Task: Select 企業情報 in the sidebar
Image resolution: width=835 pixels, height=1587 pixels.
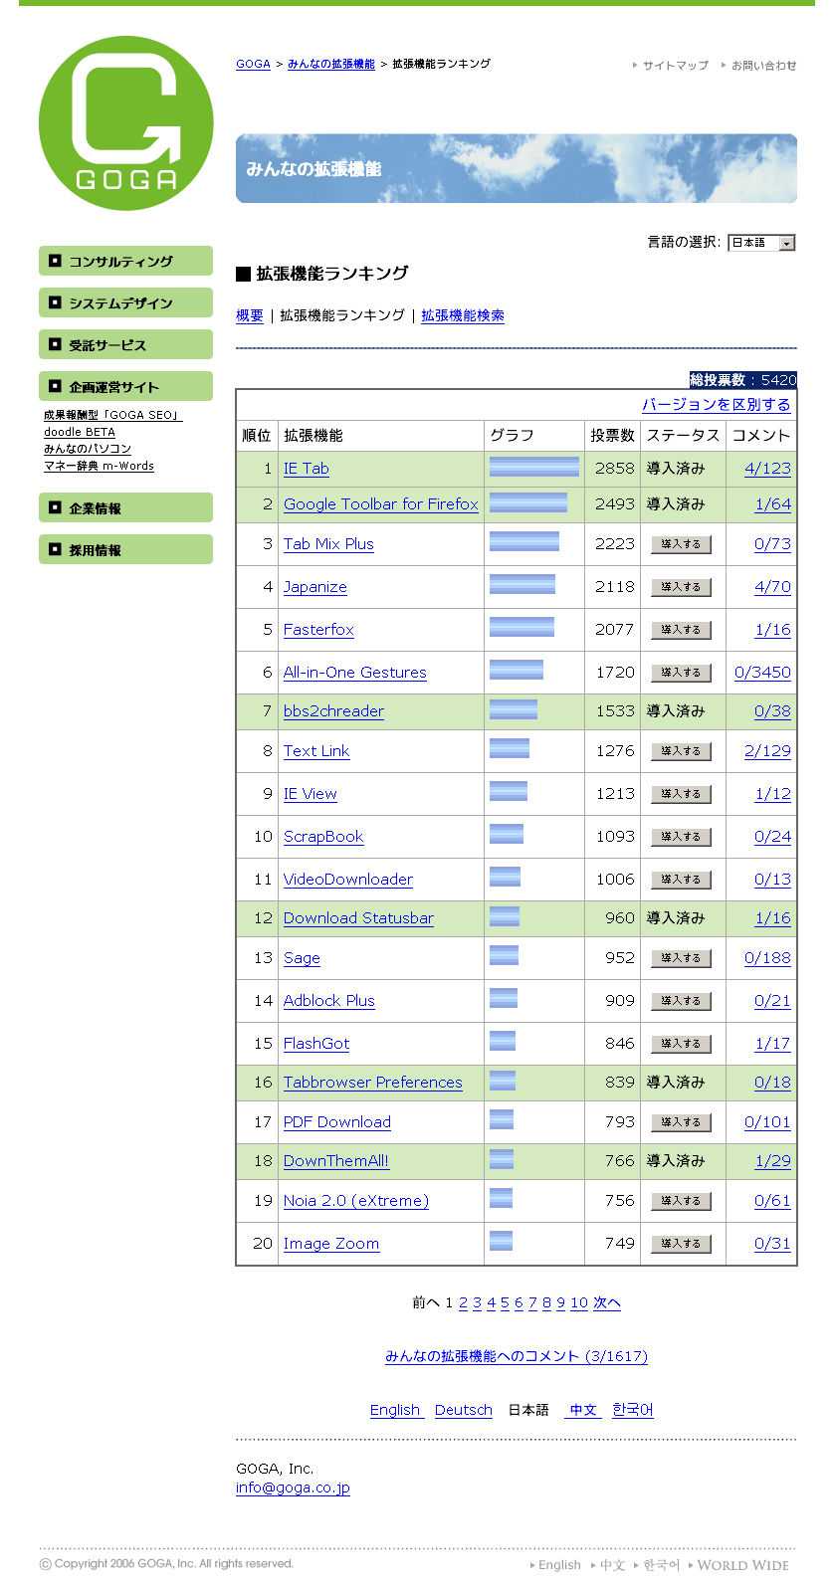Action: coord(125,508)
